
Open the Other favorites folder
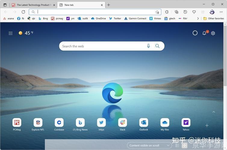pos(214,19)
